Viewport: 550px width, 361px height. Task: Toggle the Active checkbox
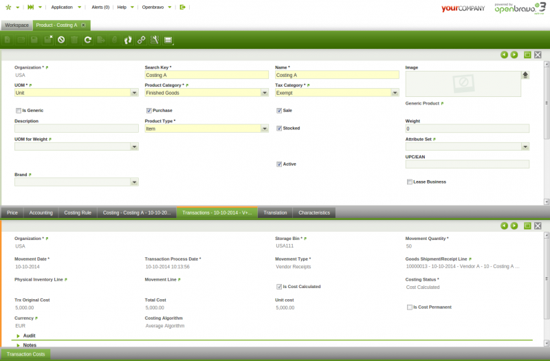[279, 164]
